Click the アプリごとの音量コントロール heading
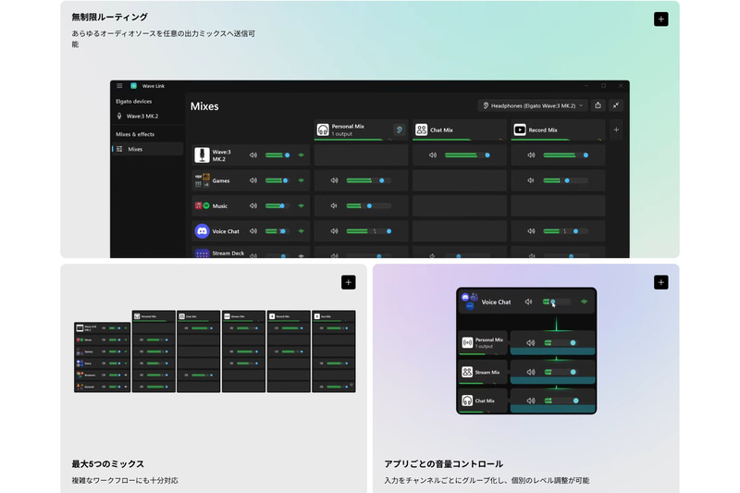The image size is (740, 493). click(x=443, y=463)
